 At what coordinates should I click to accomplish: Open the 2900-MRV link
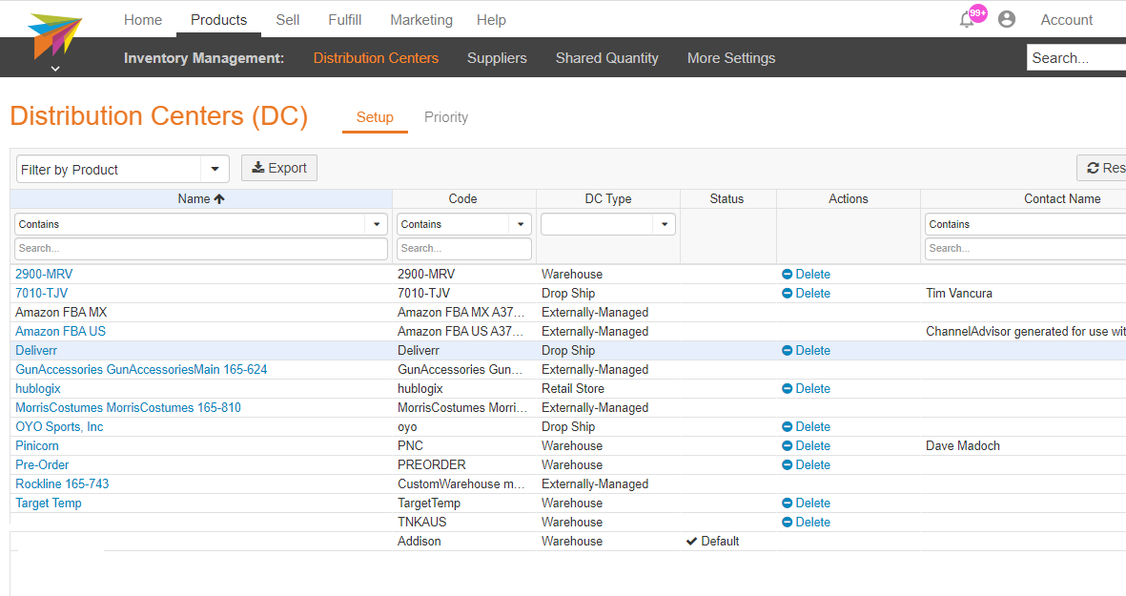[x=44, y=275]
